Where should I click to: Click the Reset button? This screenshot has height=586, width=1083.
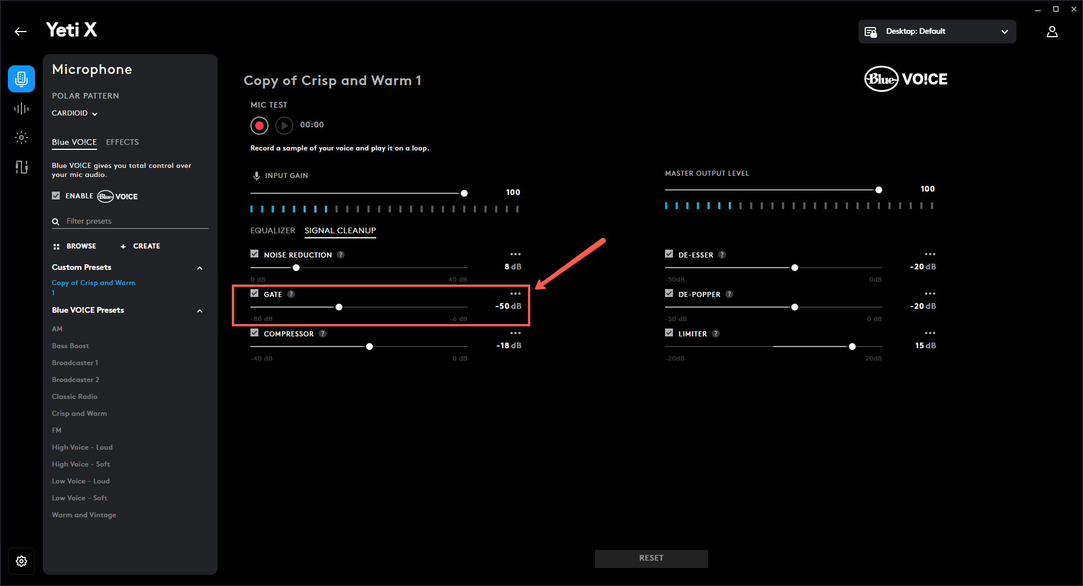point(651,558)
